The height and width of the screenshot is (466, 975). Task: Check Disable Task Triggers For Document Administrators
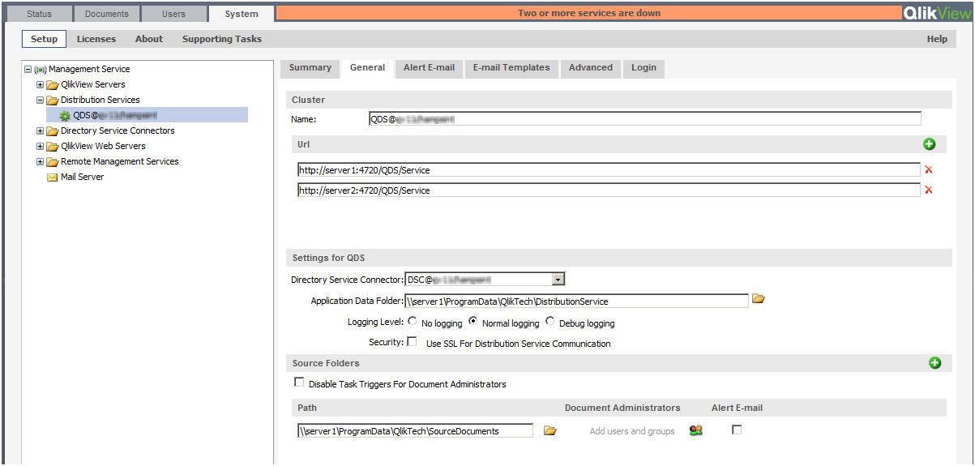pyautogui.click(x=299, y=383)
